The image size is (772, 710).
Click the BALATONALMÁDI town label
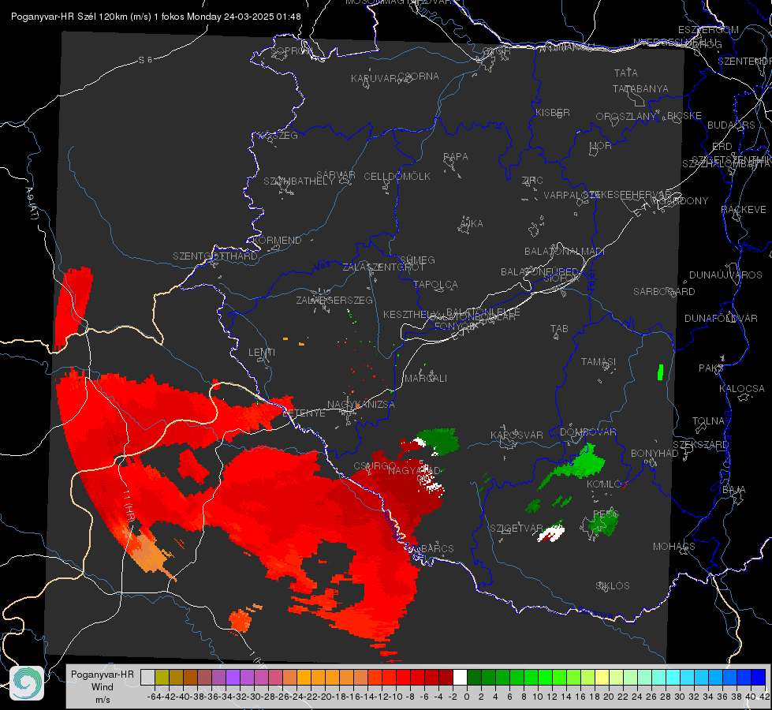565,252
